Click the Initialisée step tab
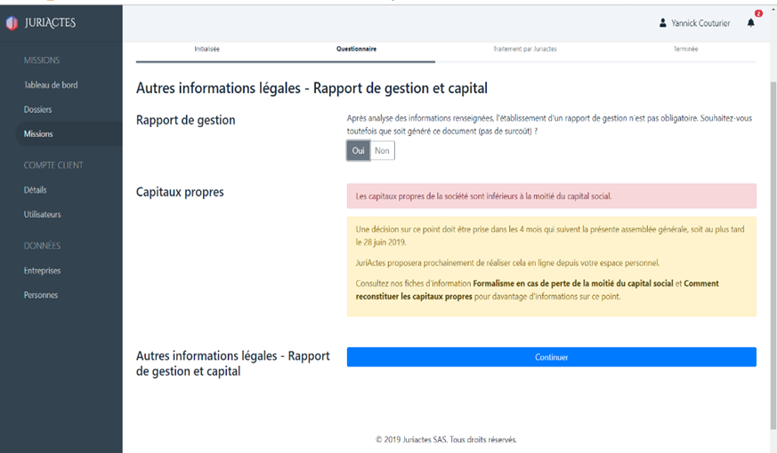The height and width of the screenshot is (453, 777). [206, 49]
